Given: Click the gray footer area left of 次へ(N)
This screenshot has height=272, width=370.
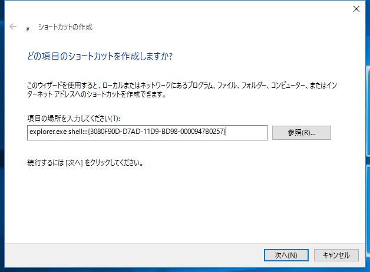Looking at the screenshot, I should (x=130, y=255).
